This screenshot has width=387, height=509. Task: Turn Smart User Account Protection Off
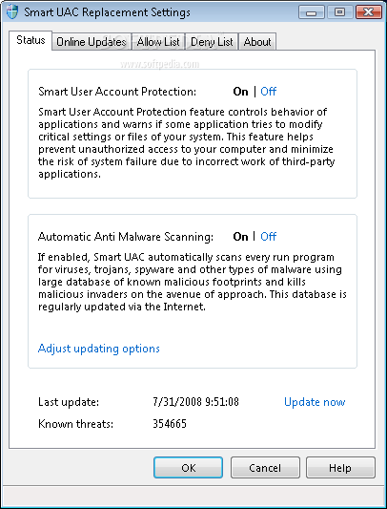(x=269, y=92)
